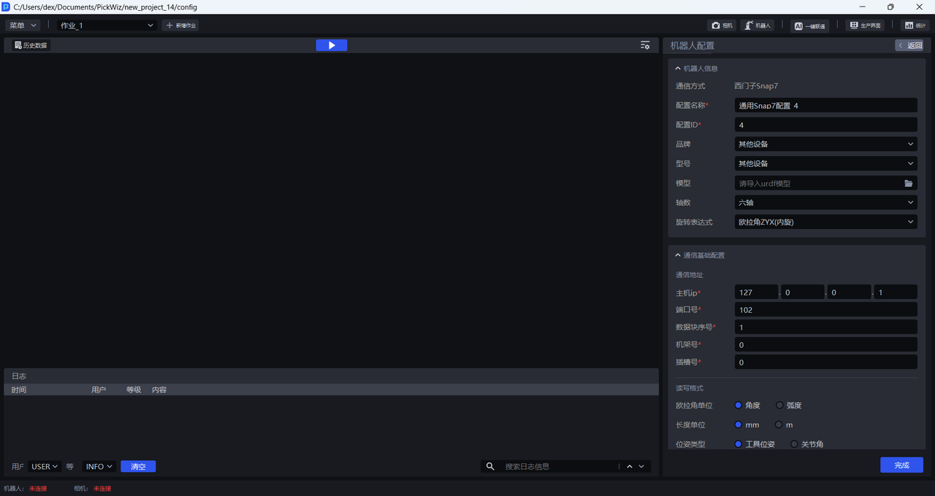Start the job with the play button

click(331, 45)
